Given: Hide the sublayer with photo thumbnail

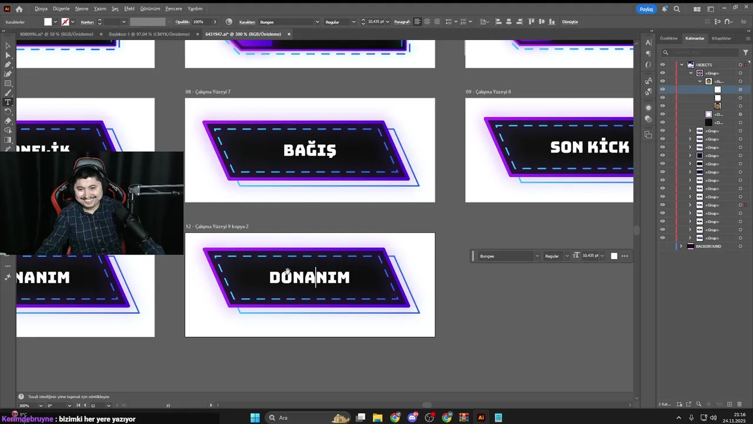Looking at the screenshot, I should pyautogui.click(x=662, y=106).
